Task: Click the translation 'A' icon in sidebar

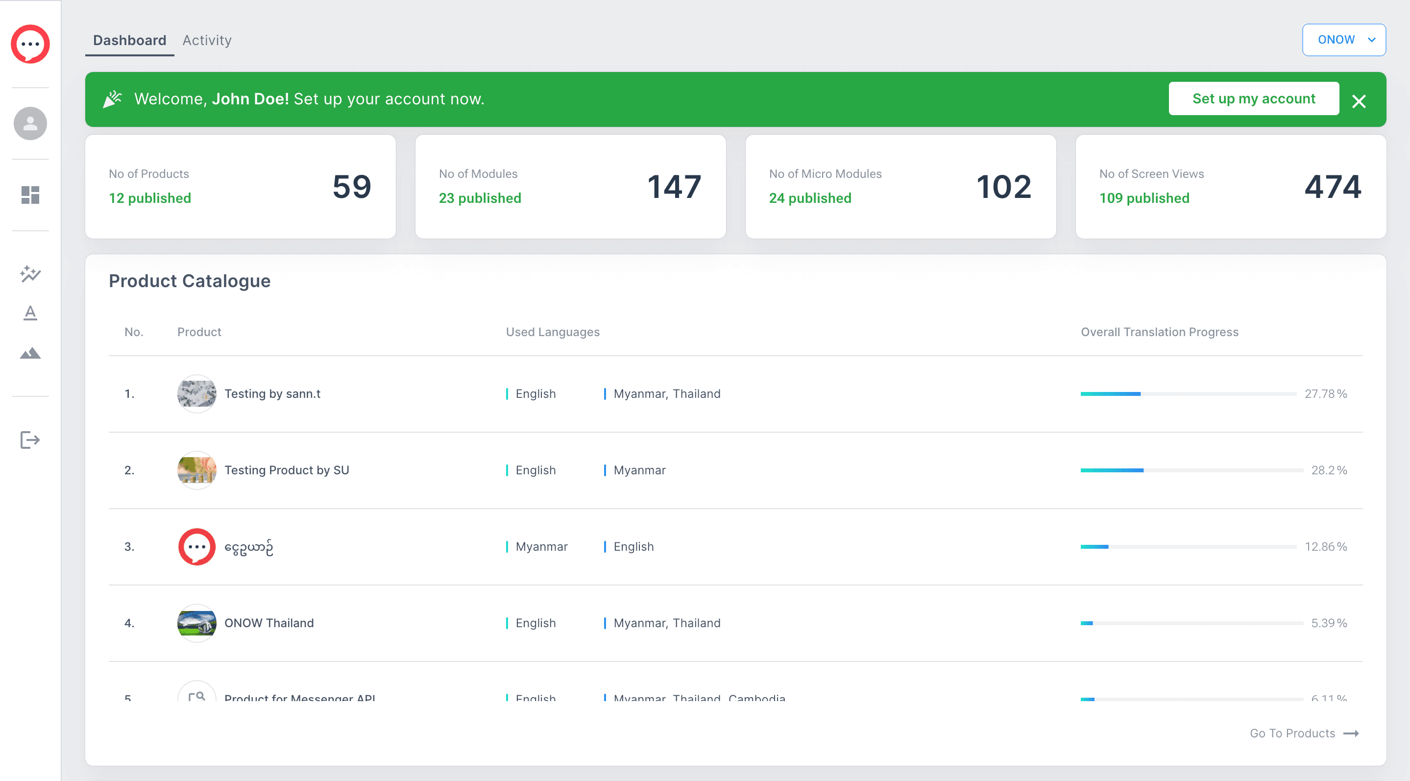Action: 30,313
